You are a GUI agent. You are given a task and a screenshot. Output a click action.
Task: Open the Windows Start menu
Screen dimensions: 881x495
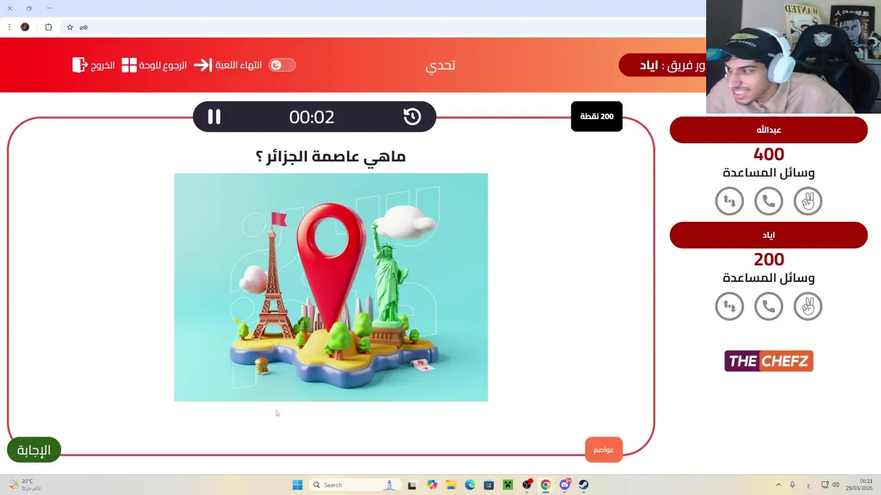point(297,485)
